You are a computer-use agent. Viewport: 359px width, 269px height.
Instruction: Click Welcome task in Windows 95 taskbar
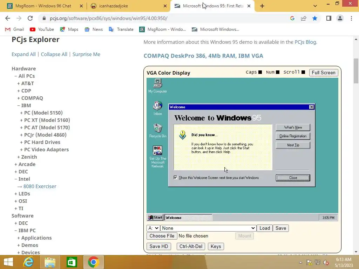tap(188, 218)
